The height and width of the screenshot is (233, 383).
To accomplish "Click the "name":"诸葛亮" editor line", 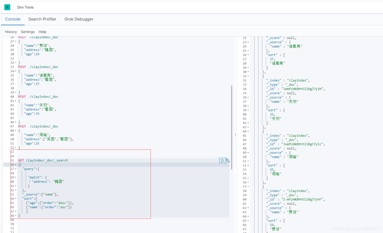I will [x=39, y=75].
